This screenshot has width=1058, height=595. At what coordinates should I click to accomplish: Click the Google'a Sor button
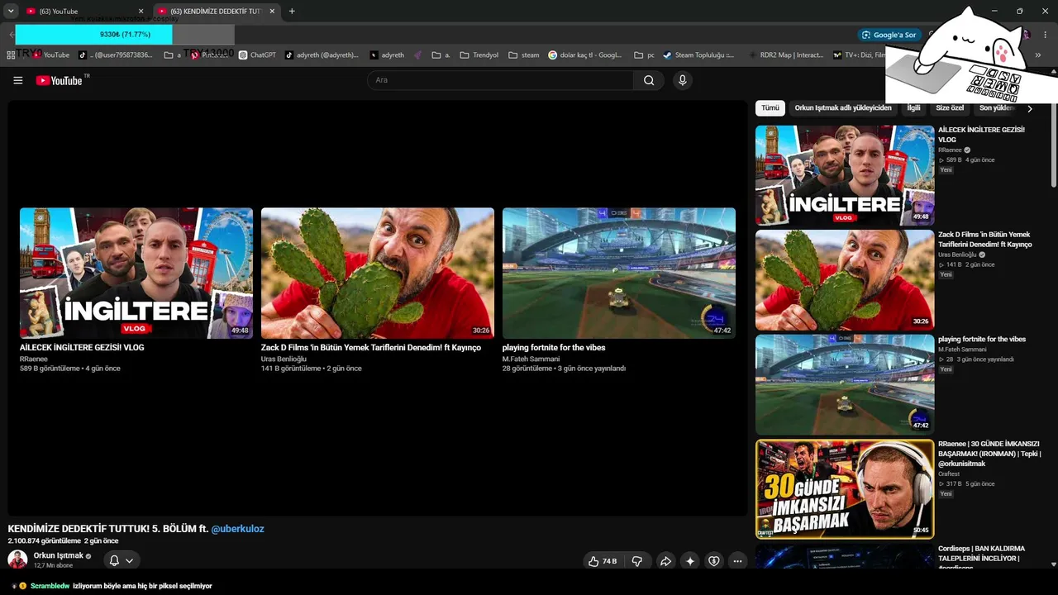click(889, 35)
